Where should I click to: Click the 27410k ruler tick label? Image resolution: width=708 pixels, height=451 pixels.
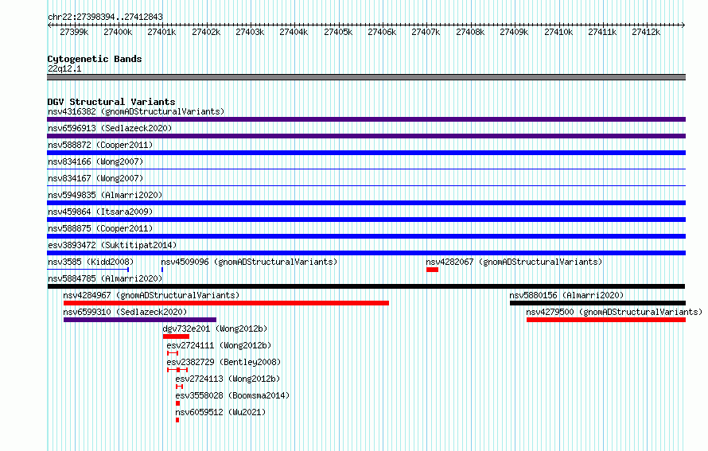pos(558,32)
